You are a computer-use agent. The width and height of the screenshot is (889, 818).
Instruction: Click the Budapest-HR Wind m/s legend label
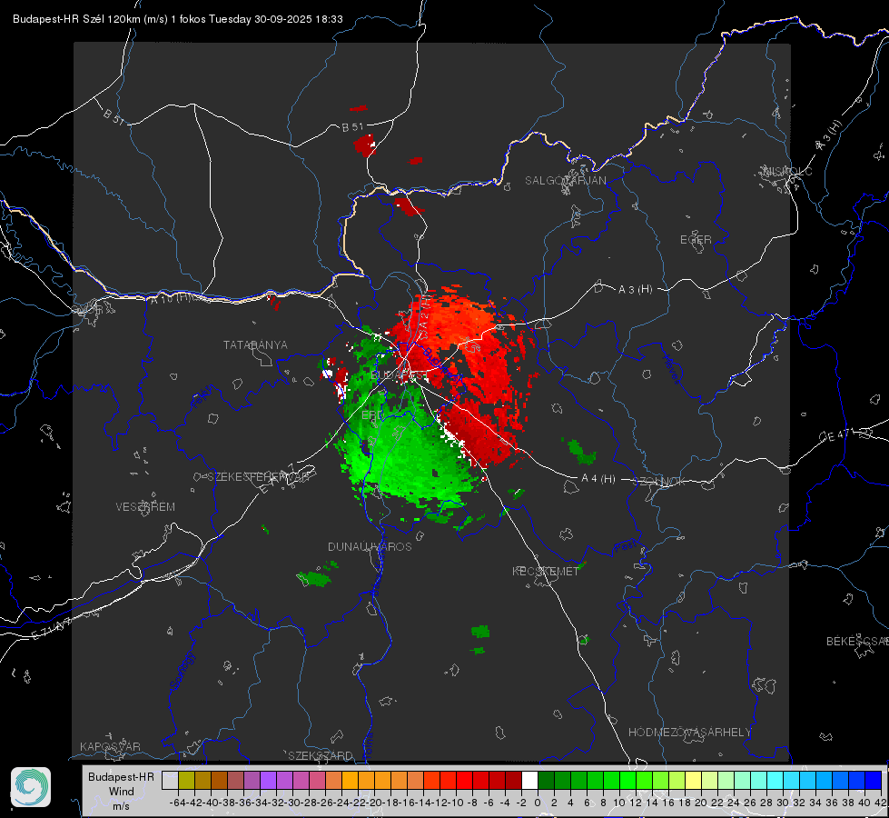pyautogui.click(x=122, y=792)
